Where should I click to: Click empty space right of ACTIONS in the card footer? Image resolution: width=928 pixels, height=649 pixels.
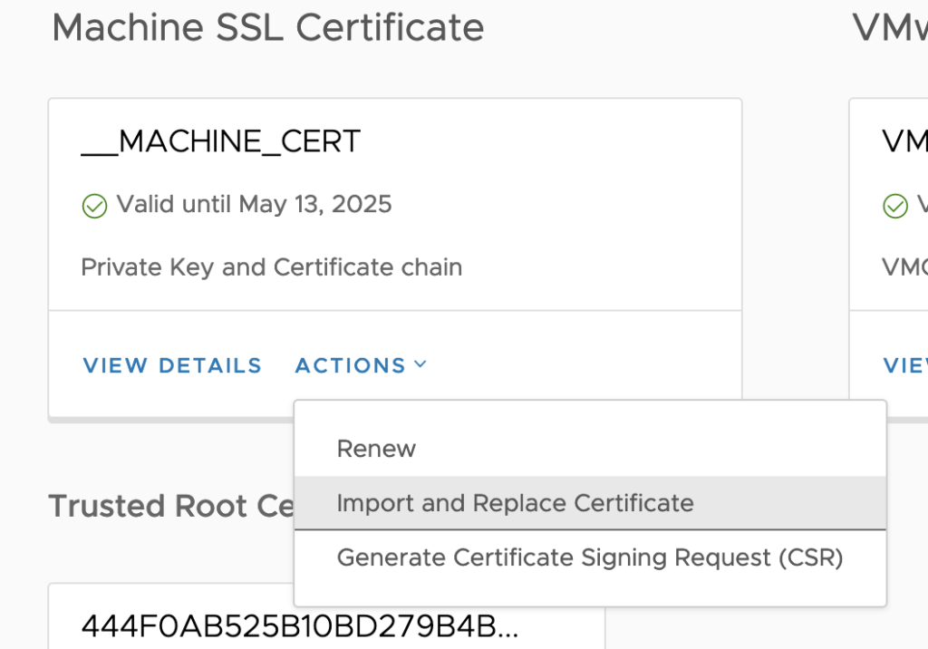click(x=580, y=365)
